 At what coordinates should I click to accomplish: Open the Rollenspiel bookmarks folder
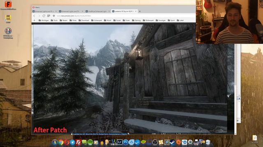point(148,20)
